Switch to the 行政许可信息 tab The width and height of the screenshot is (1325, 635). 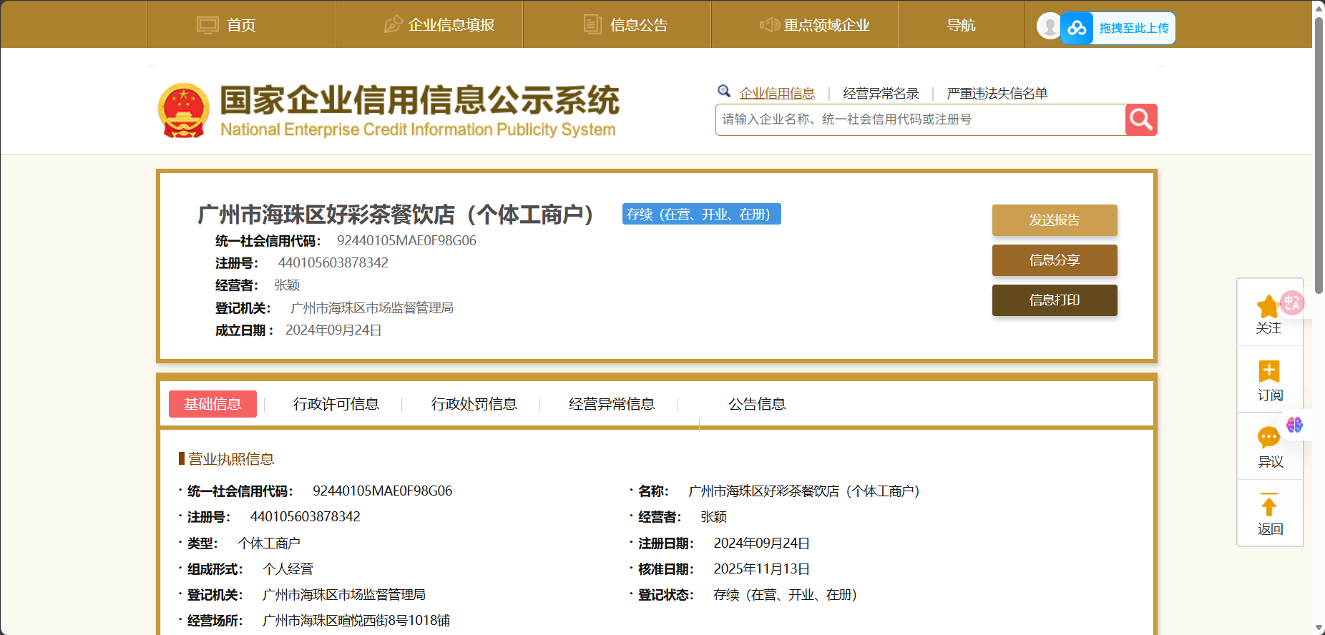click(336, 404)
